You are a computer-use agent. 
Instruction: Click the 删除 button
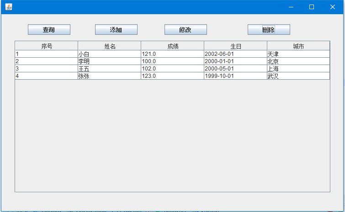269,29
